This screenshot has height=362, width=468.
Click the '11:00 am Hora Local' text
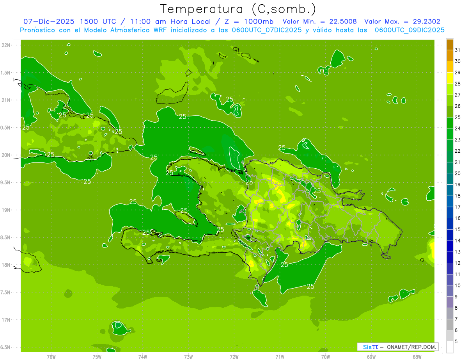(x=171, y=21)
